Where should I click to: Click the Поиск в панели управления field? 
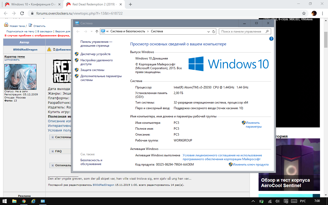click(245, 32)
